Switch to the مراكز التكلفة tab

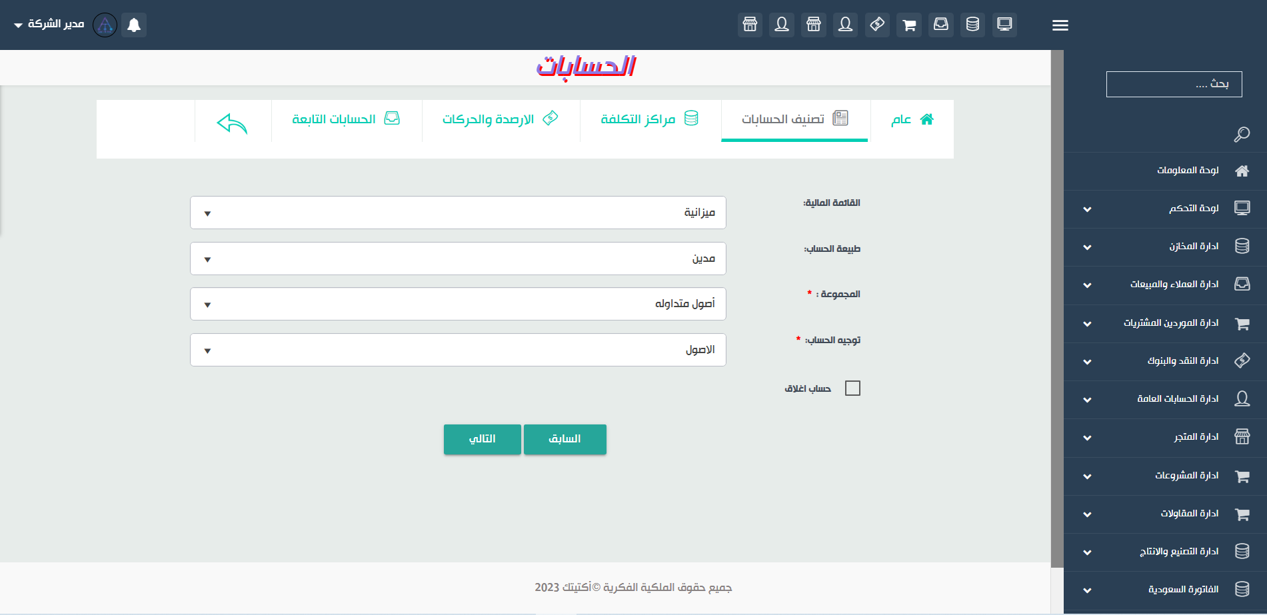(x=649, y=119)
